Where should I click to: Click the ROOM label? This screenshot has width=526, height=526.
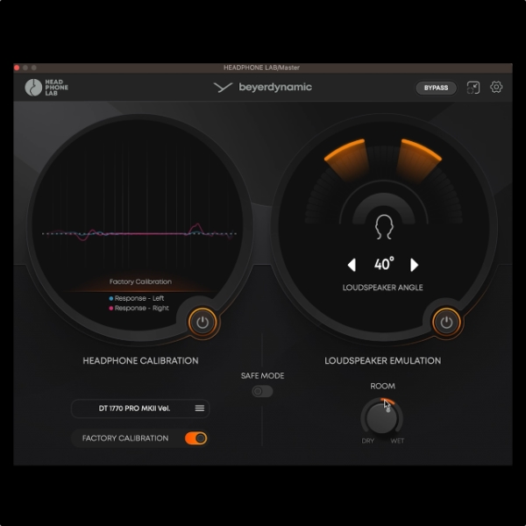click(x=383, y=386)
